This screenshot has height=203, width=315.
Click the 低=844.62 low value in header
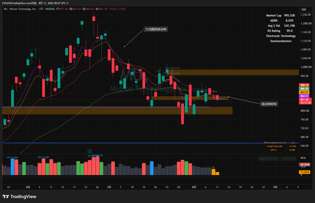tap(88, 9)
